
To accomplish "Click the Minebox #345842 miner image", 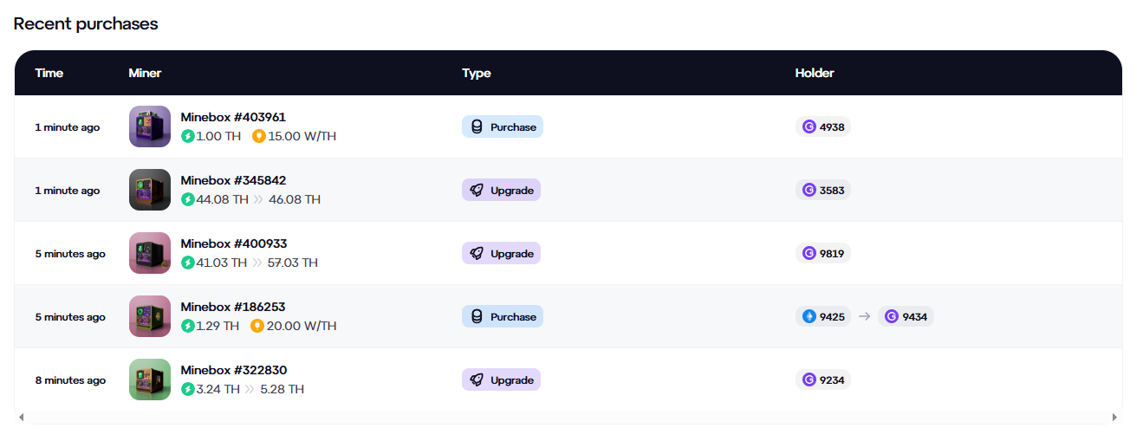I will (150, 190).
